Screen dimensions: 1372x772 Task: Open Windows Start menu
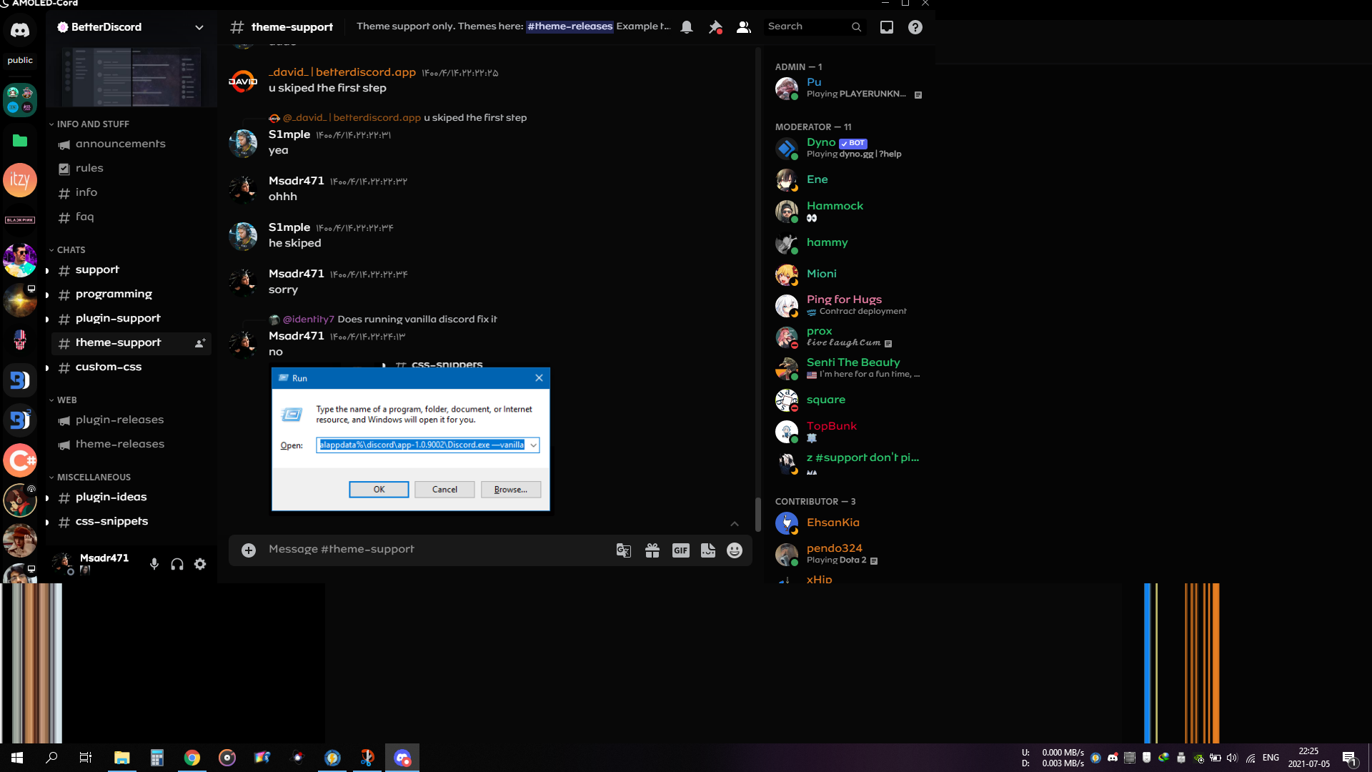[17, 758]
